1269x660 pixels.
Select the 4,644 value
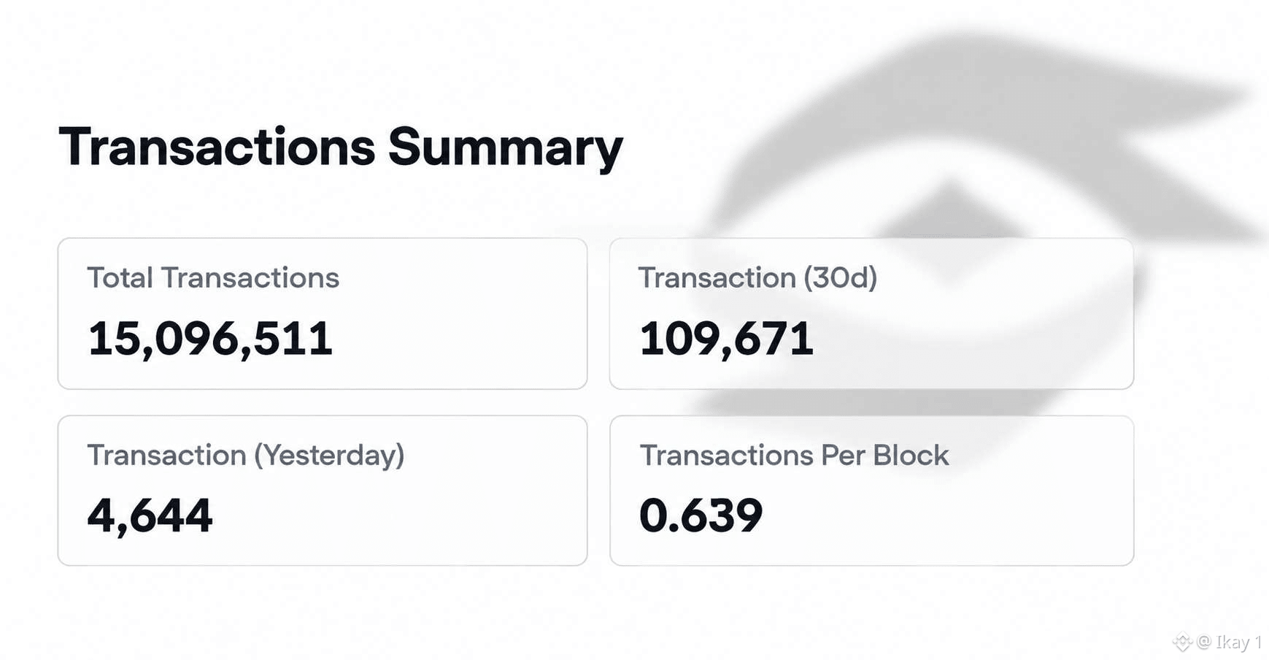150,516
